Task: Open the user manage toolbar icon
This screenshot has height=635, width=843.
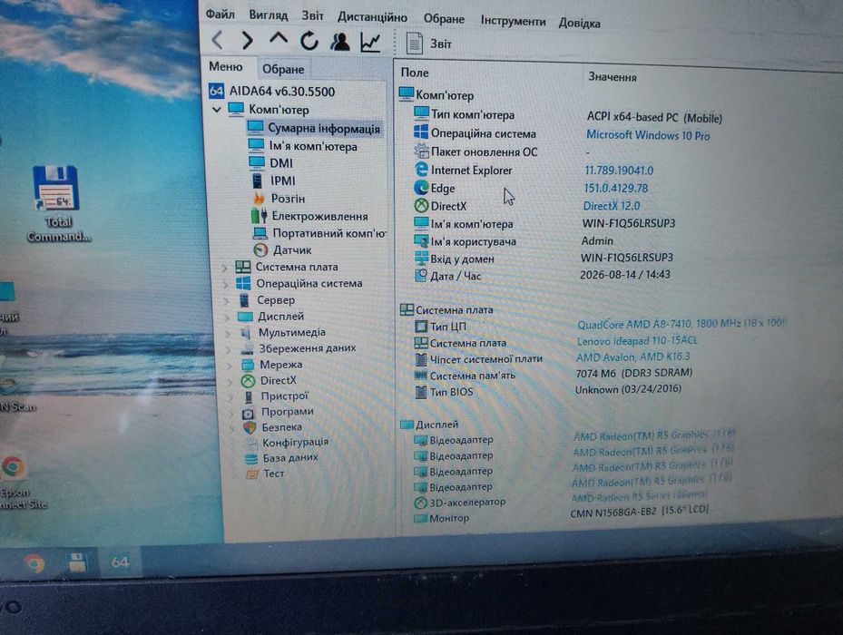Action: (x=339, y=42)
